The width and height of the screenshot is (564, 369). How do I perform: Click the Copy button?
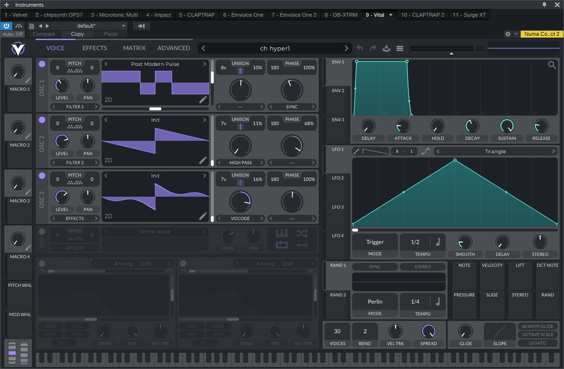coord(77,34)
